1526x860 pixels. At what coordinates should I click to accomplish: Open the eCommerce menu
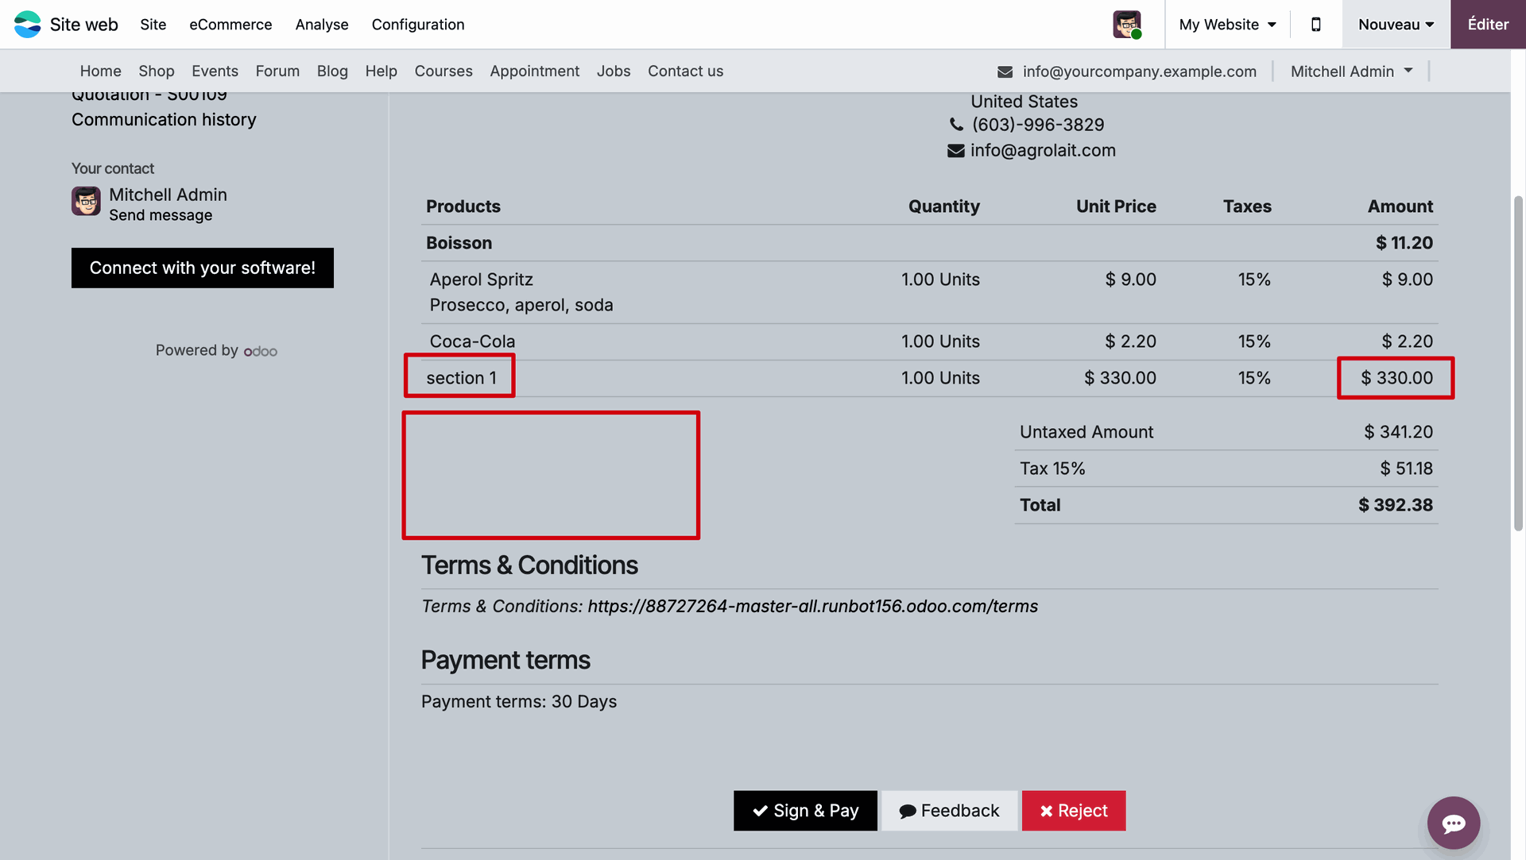pyautogui.click(x=230, y=24)
